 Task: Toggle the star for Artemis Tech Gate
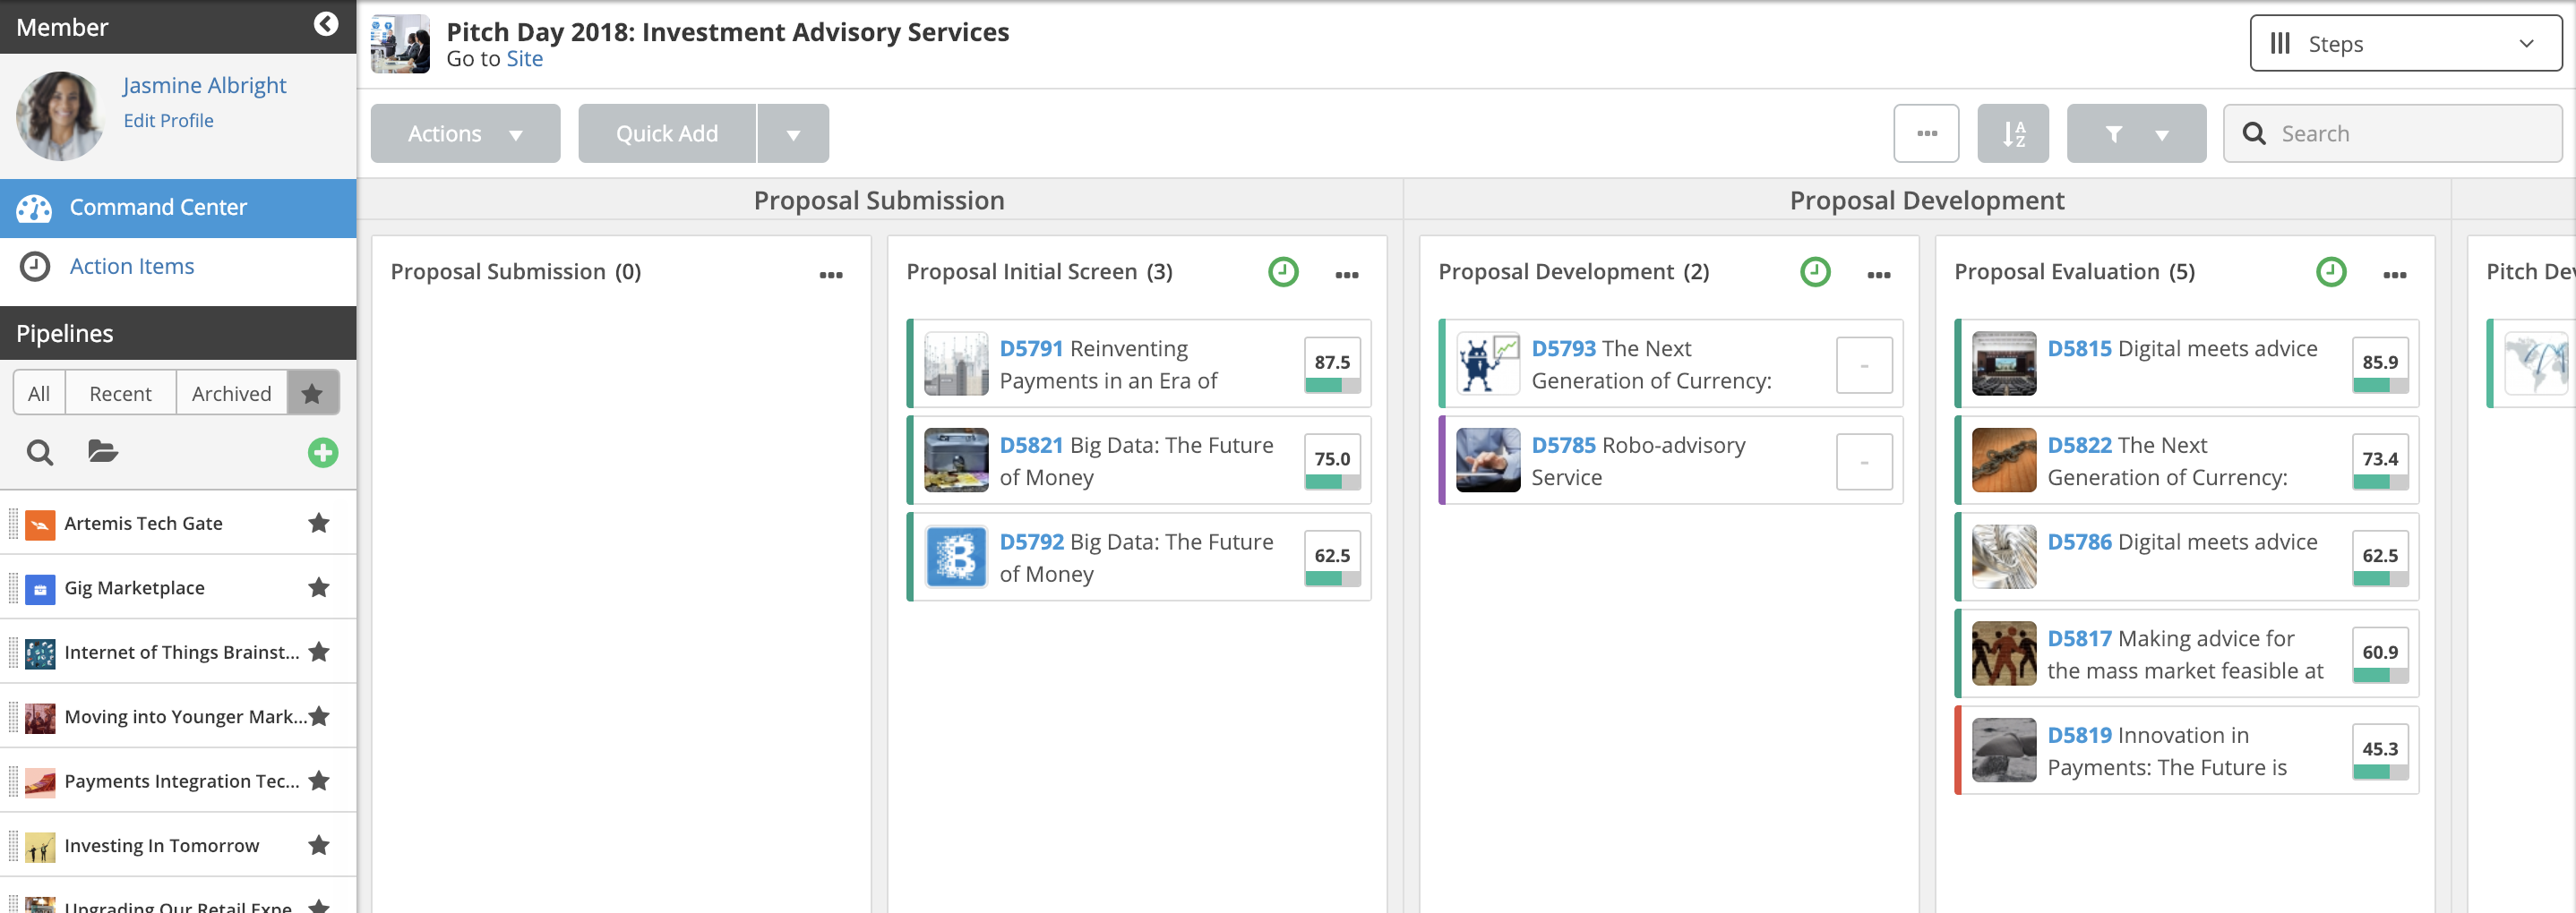coord(319,523)
